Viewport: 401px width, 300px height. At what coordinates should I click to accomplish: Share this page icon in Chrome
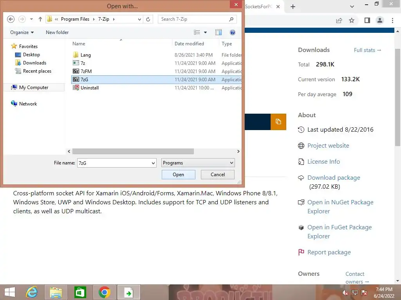(x=339, y=20)
